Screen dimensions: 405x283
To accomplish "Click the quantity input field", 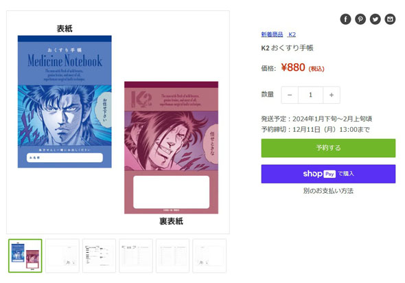I will (x=310, y=95).
